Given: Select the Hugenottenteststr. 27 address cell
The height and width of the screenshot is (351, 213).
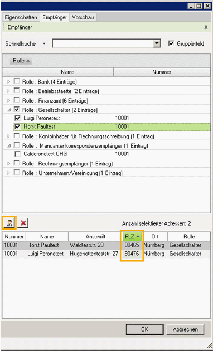Looking at the screenshot, I should (94, 253).
